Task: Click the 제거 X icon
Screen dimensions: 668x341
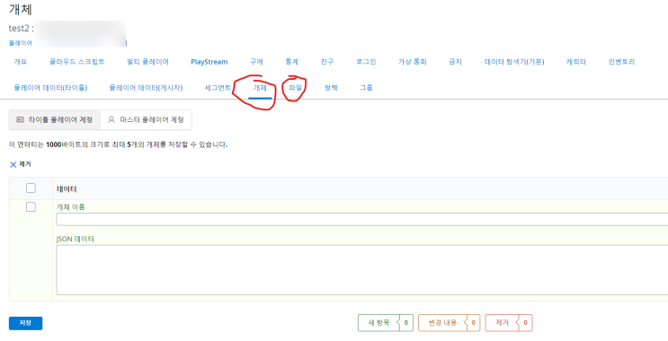Action: (x=13, y=164)
